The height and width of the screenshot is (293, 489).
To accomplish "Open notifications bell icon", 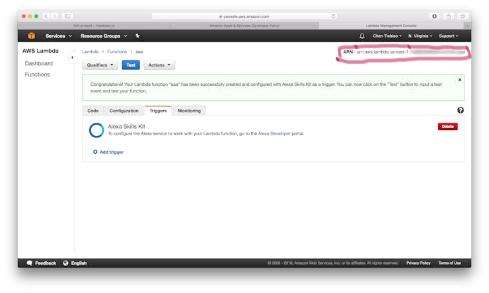I will pos(361,36).
